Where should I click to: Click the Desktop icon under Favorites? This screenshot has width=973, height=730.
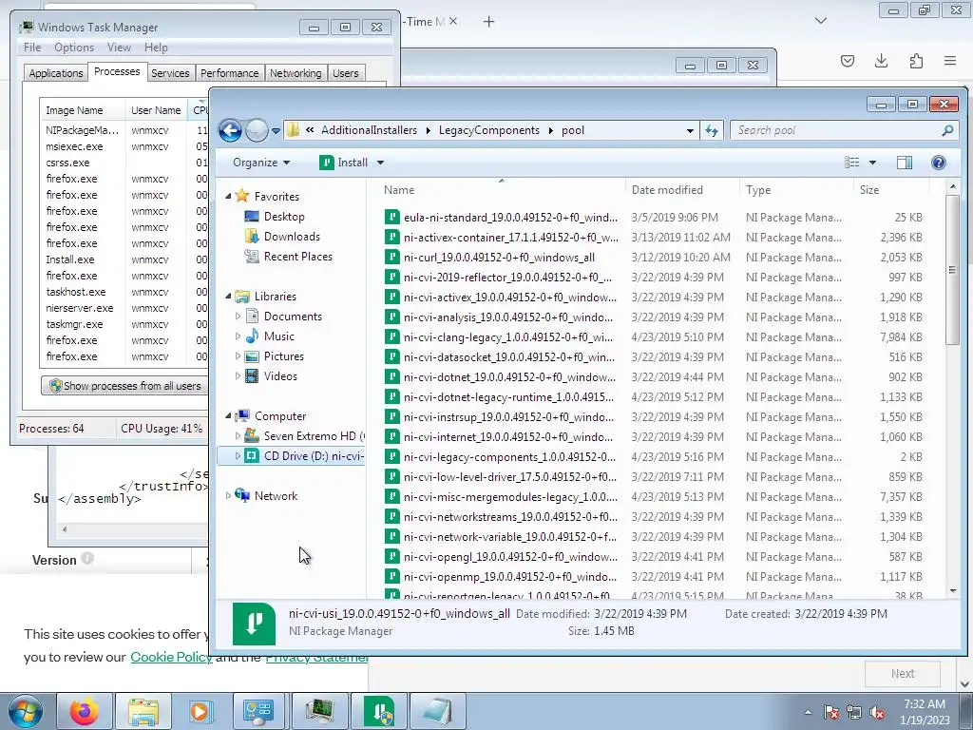point(251,217)
